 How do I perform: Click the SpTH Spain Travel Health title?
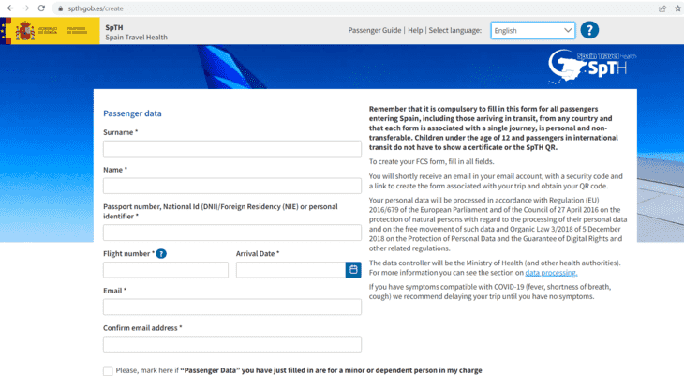pos(136,32)
